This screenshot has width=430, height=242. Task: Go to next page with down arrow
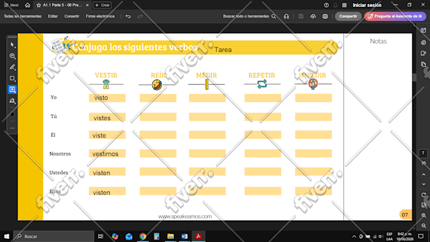(x=424, y=184)
